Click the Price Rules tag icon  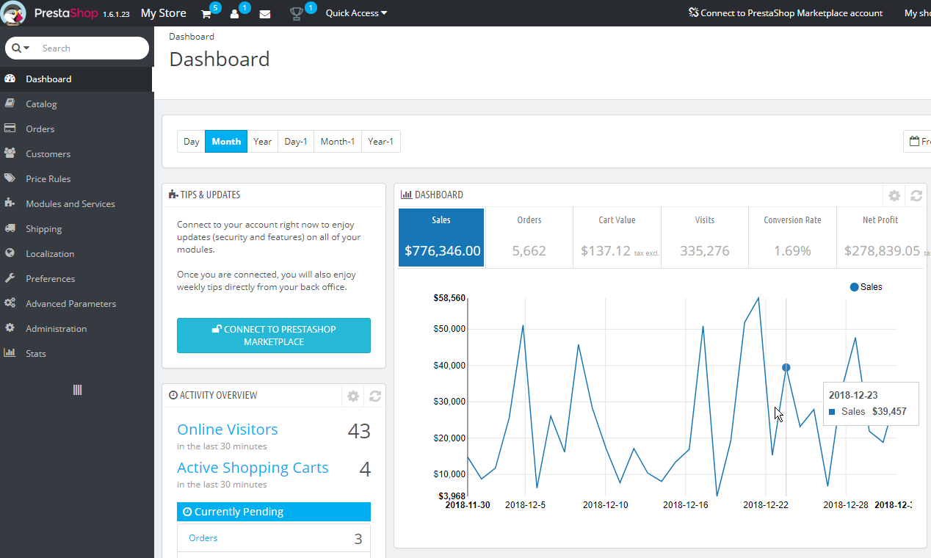tap(10, 178)
